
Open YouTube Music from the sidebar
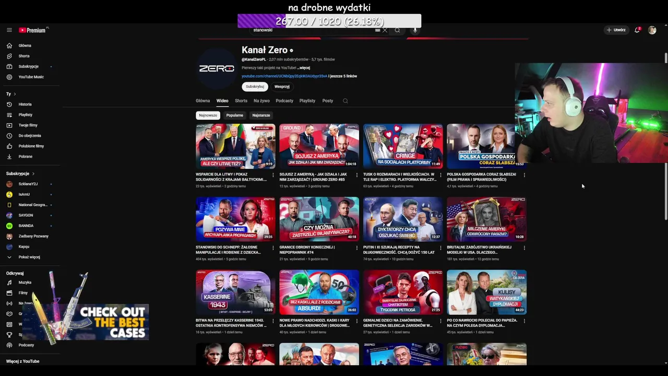(31, 77)
